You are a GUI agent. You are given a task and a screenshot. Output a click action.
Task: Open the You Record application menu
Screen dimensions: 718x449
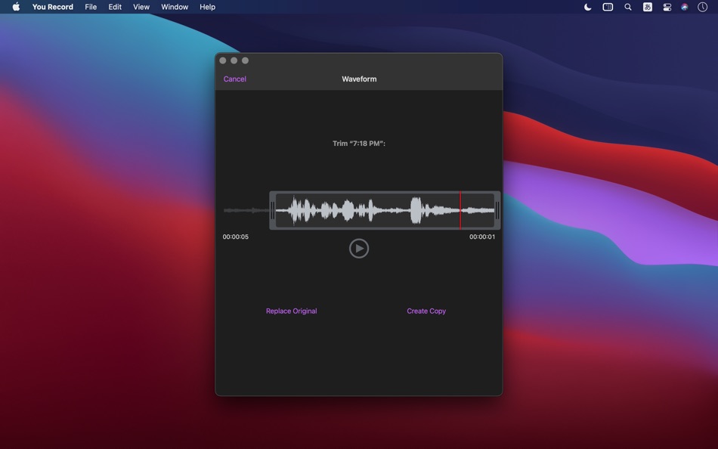pos(52,7)
